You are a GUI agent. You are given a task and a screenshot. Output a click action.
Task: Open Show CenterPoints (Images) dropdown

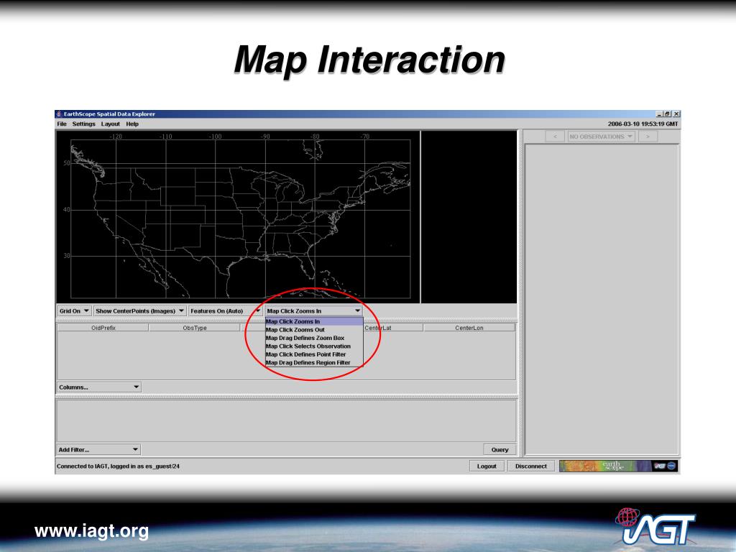(x=139, y=310)
